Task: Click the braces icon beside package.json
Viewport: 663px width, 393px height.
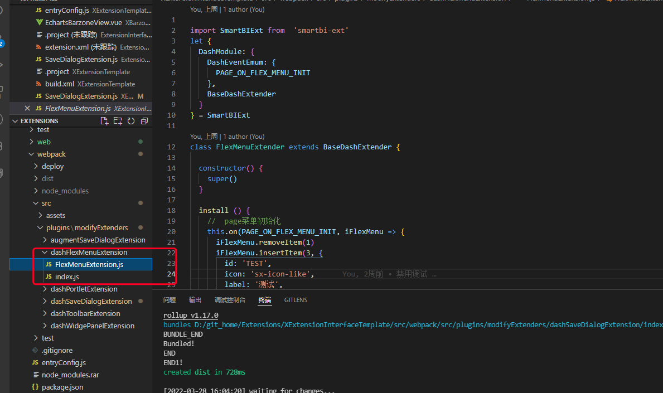Action: (x=35, y=387)
